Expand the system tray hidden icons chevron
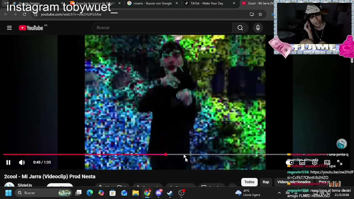The image size is (354, 199). tap(279, 193)
